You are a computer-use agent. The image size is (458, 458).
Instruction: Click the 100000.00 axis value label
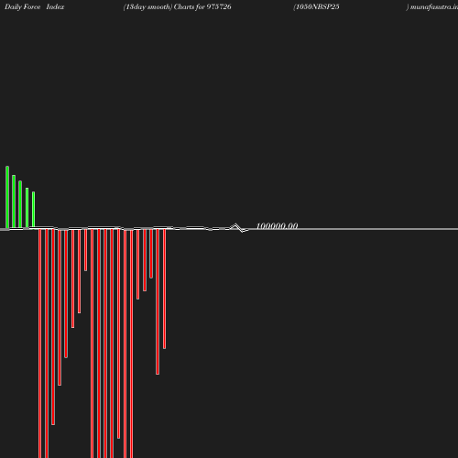point(277,226)
